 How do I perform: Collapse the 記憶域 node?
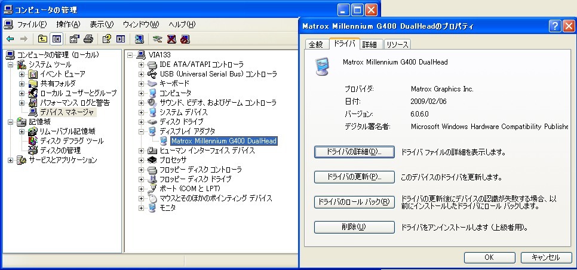(10, 122)
